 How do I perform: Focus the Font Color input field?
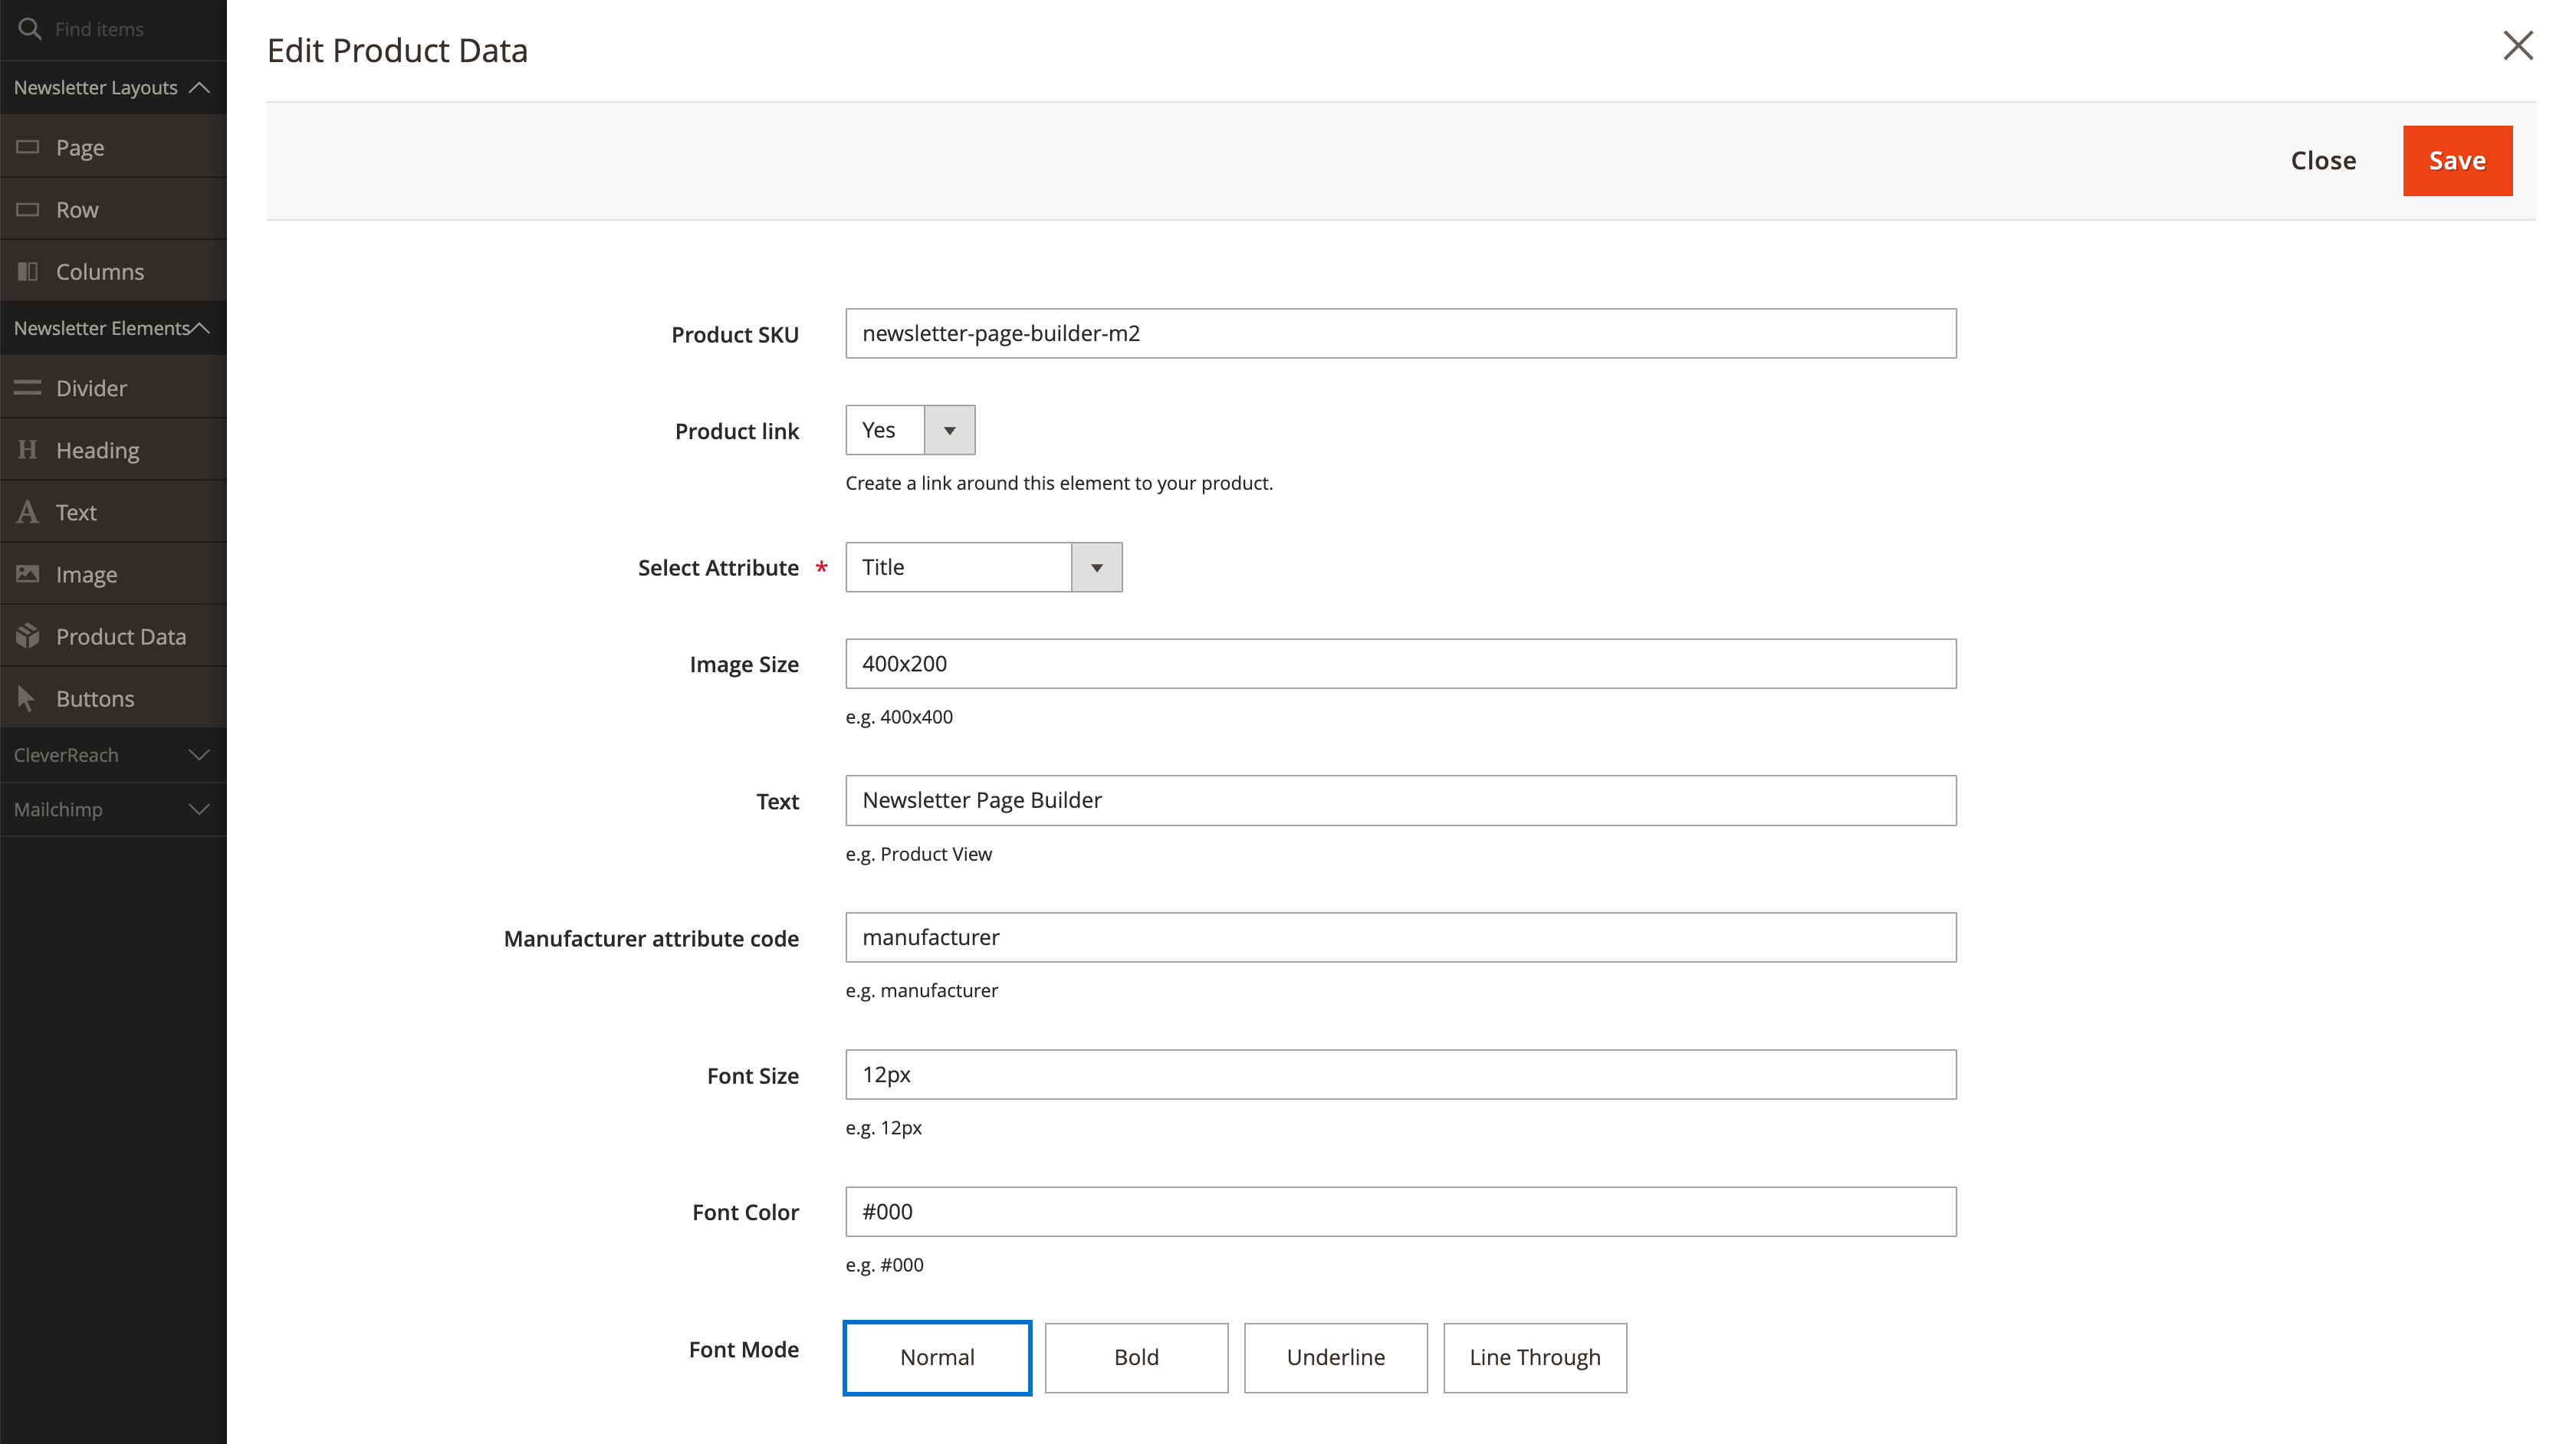tap(1400, 1211)
